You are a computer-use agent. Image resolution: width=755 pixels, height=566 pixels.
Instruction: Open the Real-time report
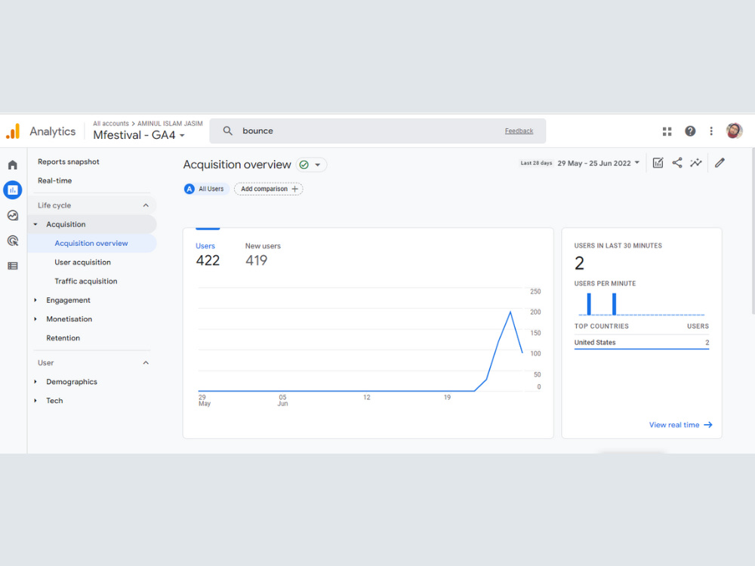tap(55, 180)
